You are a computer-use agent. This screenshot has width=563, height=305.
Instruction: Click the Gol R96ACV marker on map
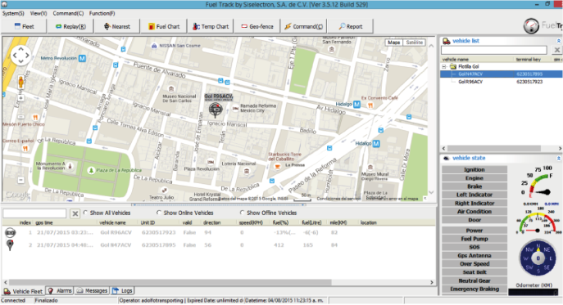[x=216, y=110]
